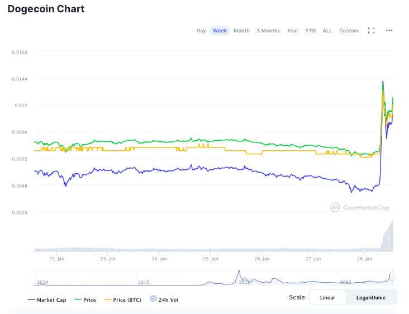Toggle the 24h Vol series legend
Image resolution: width=409 pixels, height=314 pixels.
[x=164, y=299]
